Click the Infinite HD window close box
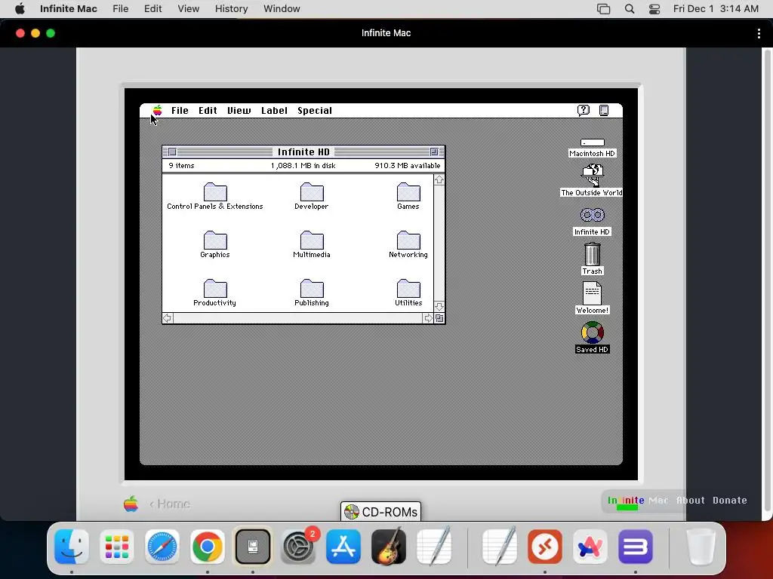The width and height of the screenshot is (773, 579). pos(173,152)
